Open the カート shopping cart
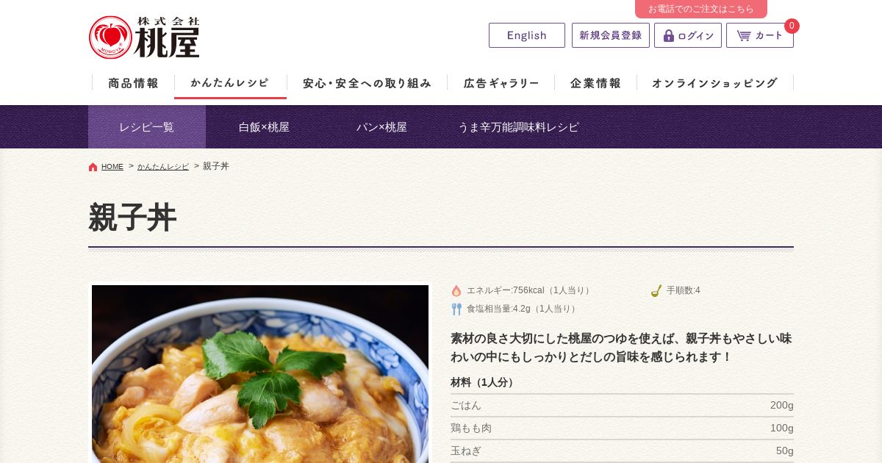 point(760,35)
